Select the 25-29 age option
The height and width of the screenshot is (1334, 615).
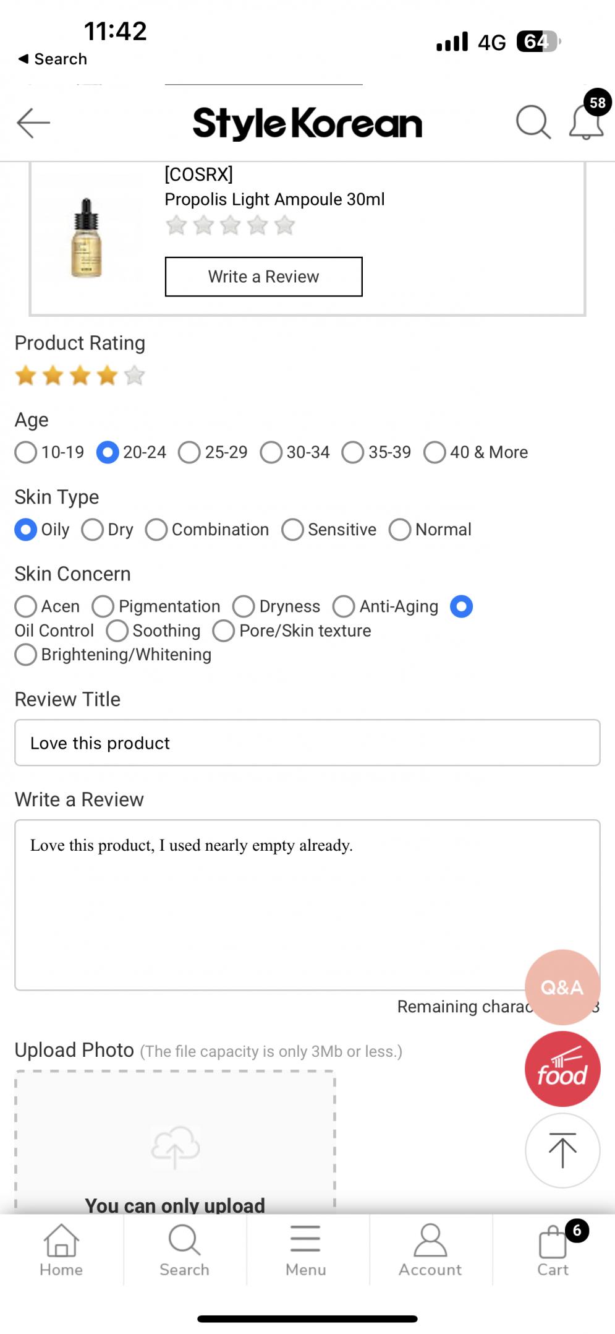[189, 452]
